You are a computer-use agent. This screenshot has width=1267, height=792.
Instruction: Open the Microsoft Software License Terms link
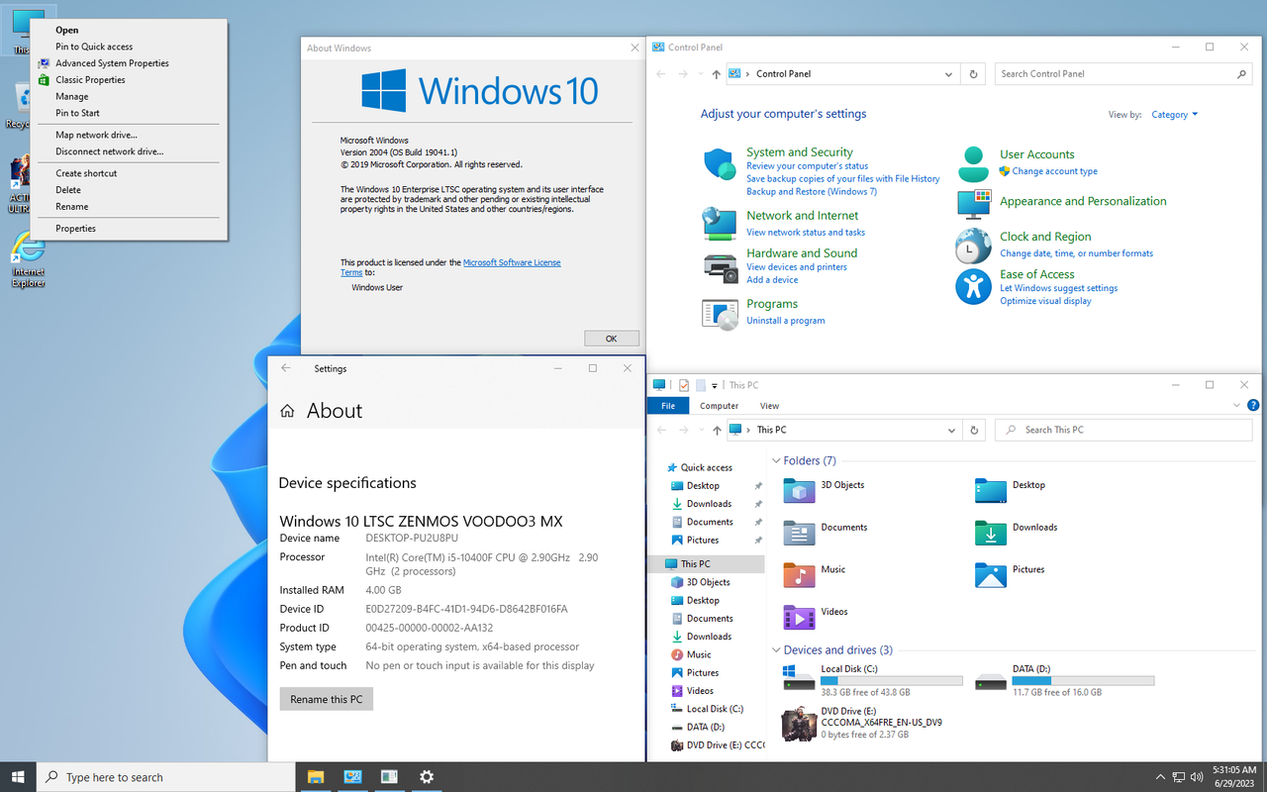451,267
